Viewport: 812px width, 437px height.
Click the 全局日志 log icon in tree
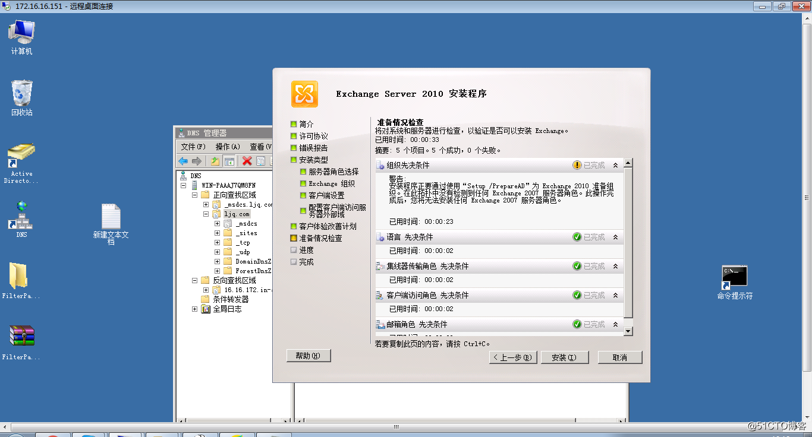pos(206,309)
